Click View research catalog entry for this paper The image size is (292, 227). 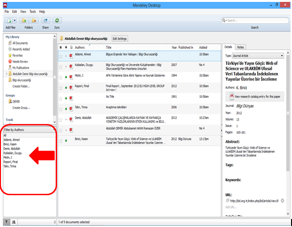point(255,96)
